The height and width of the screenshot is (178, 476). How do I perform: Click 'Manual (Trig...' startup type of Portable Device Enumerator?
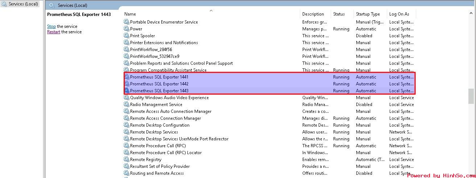[370, 22]
